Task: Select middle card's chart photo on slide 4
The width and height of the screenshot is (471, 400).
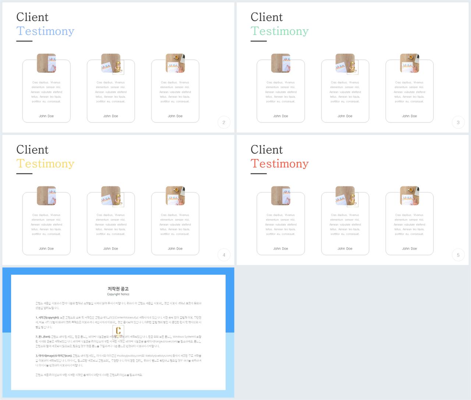Action: point(111,196)
